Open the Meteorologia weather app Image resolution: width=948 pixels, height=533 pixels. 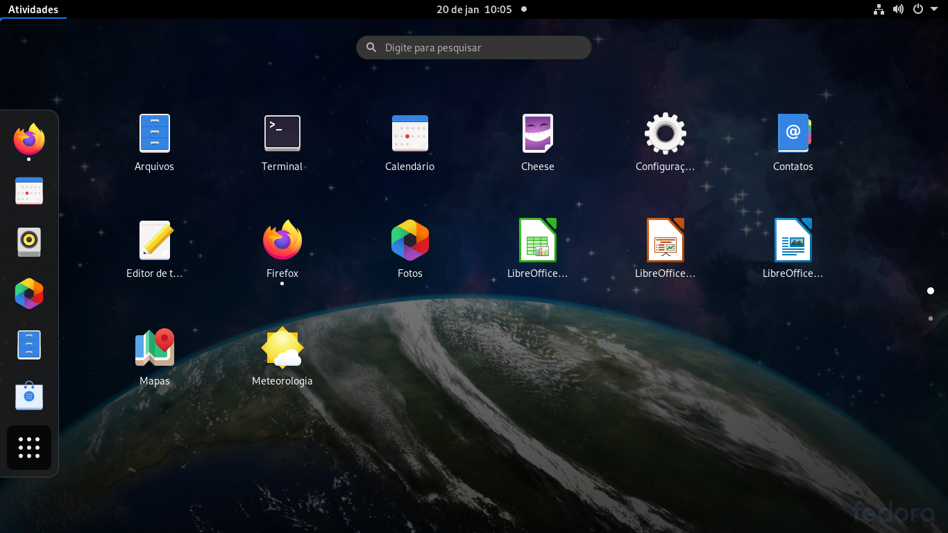click(x=282, y=347)
